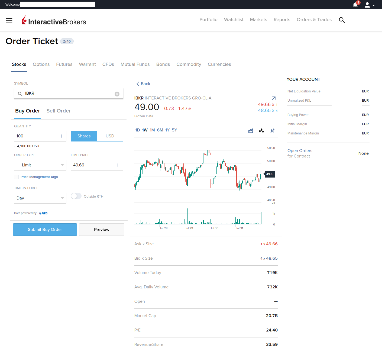Toggle the Outside RTH switch

(x=76, y=196)
